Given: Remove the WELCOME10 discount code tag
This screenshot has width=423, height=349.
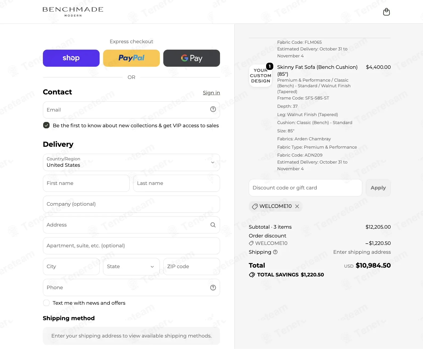Looking at the screenshot, I should [x=297, y=206].
